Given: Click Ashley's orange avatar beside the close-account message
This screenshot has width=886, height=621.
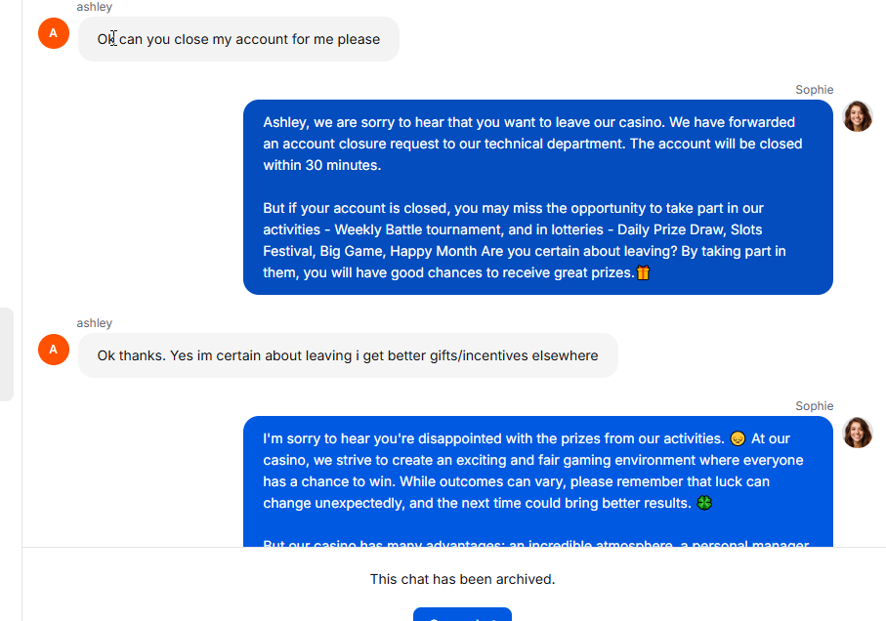Looking at the screenshot, I should (x=54, y=33).
